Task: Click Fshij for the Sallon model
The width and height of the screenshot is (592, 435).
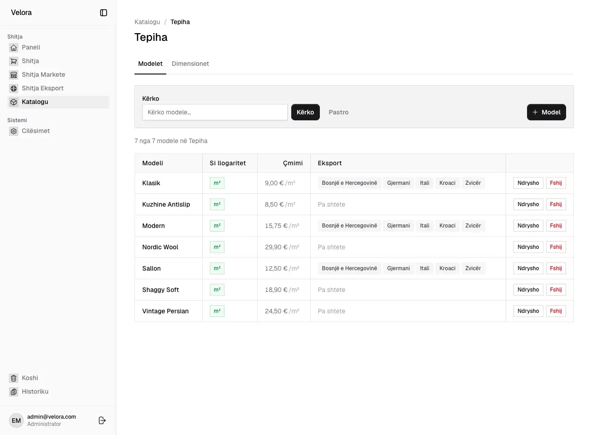Action: click(556, 268)
